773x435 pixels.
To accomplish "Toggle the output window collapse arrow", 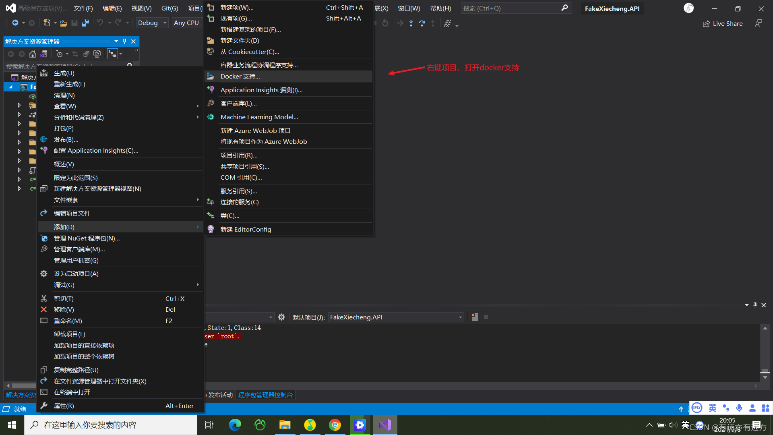I will coord(747,305).
